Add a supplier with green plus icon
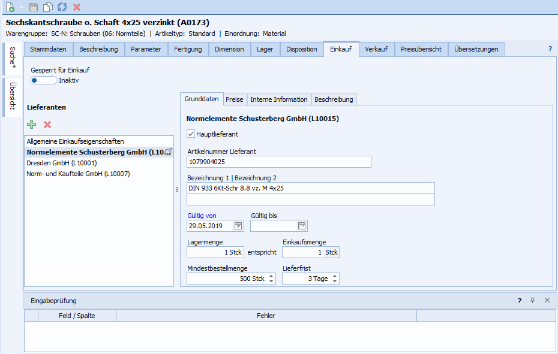Screen dimensions: 558x354 (32, 124)
